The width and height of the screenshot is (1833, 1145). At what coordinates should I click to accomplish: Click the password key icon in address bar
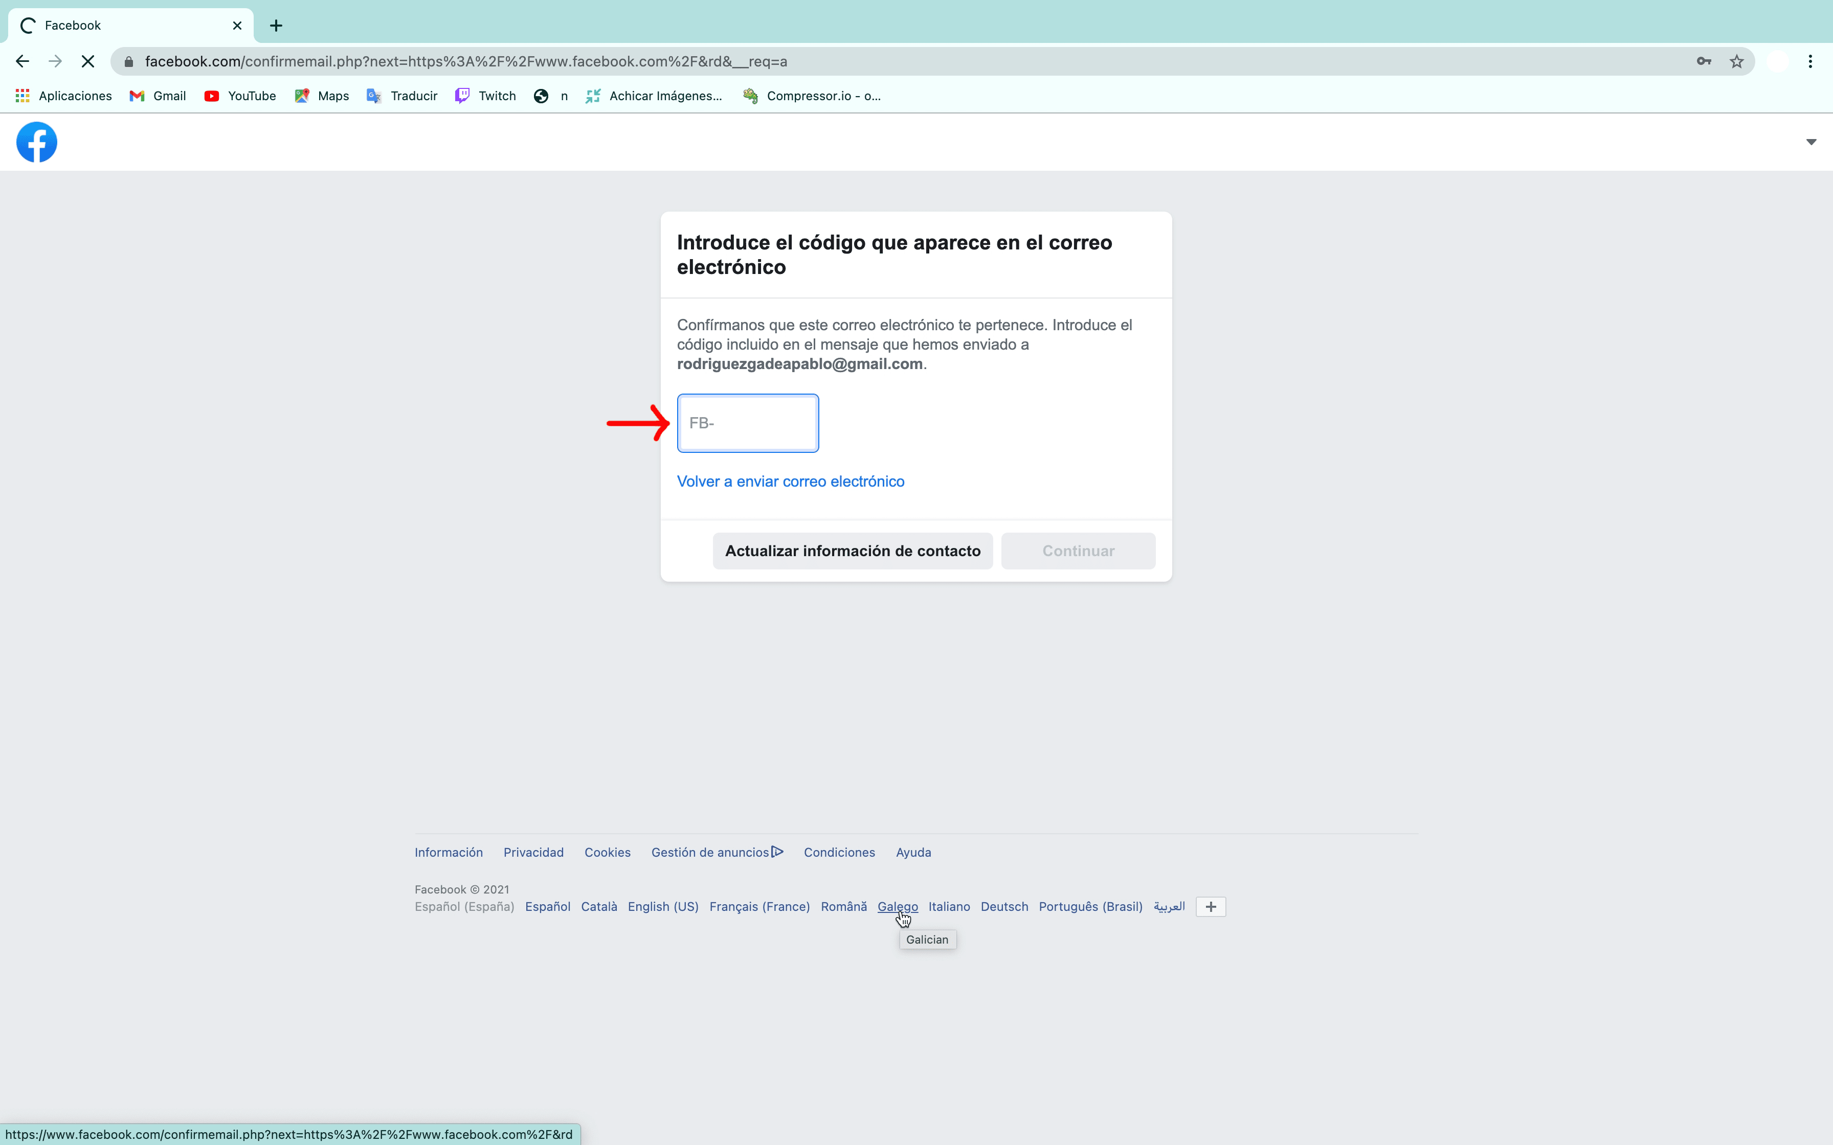click(1703, 61)
